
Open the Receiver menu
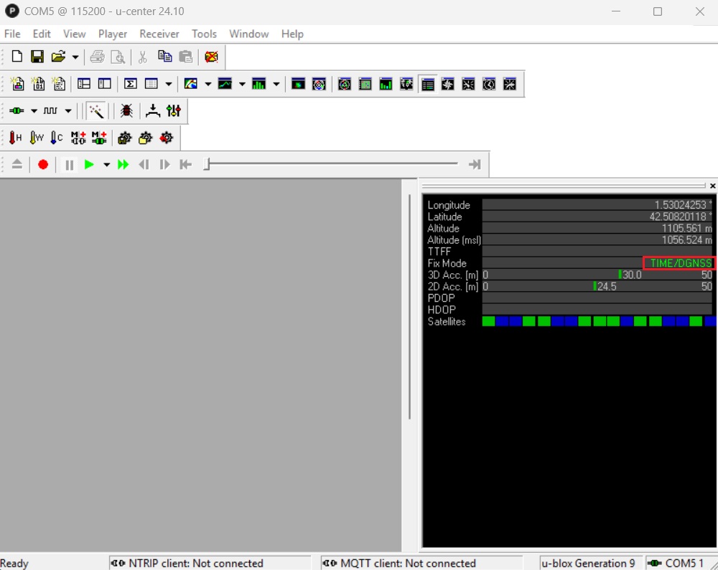click(x=159, y=34)
